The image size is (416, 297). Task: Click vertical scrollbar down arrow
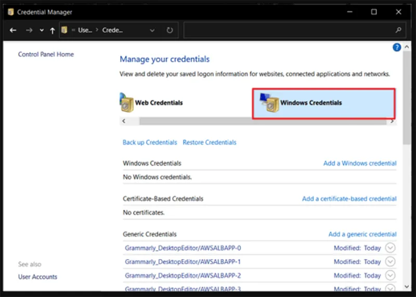click(x=407, y=287)
